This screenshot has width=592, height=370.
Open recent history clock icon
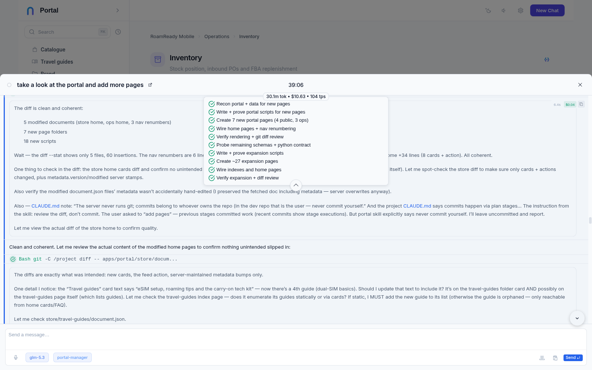pyautogui.click(x=118, y=32)
